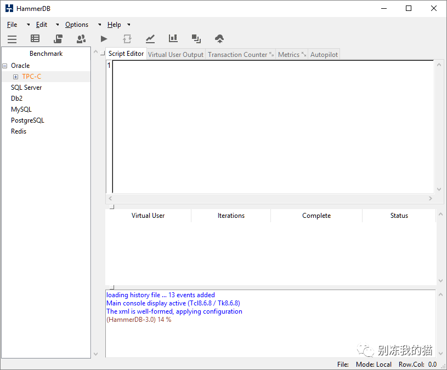Choose SQL Server in the Benchmark list
Viewport: 447px width, 370px height.
coord(26,88)
